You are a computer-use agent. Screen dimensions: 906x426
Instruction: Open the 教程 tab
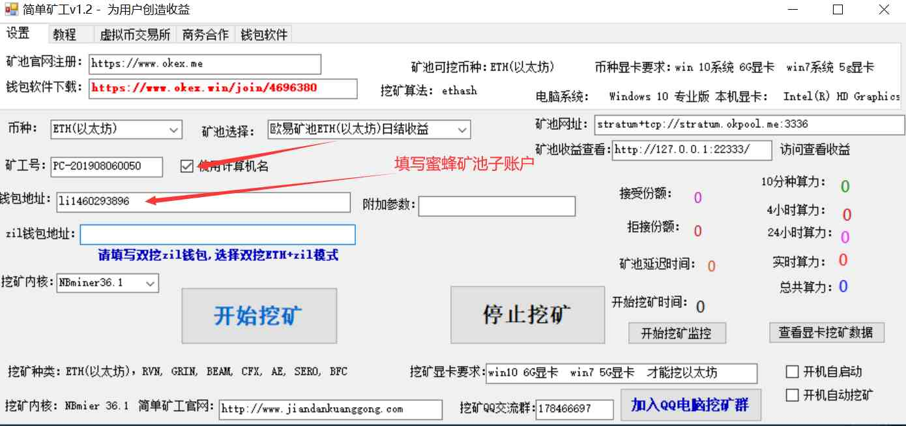coord(65,35)
